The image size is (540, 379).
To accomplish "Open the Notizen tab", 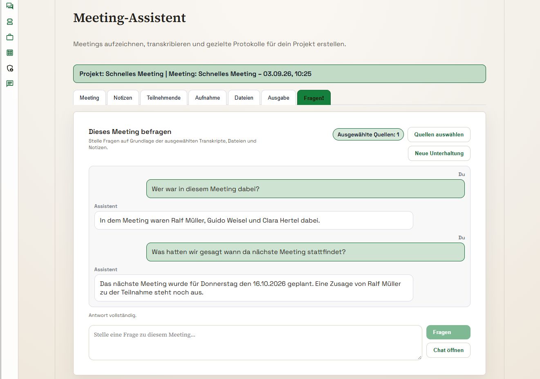I will 123,98.
